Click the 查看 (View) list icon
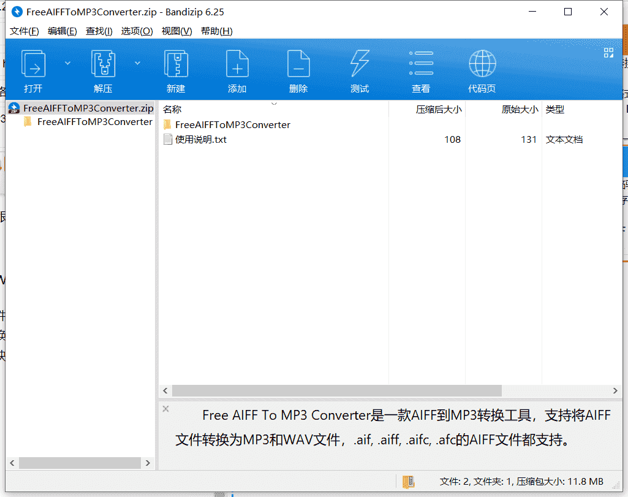Screen dimensions: 628x497 [x=421, y=64]
